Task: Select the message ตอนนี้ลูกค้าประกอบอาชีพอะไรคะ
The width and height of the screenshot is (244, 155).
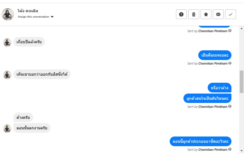Action: (x=200, y=141)
